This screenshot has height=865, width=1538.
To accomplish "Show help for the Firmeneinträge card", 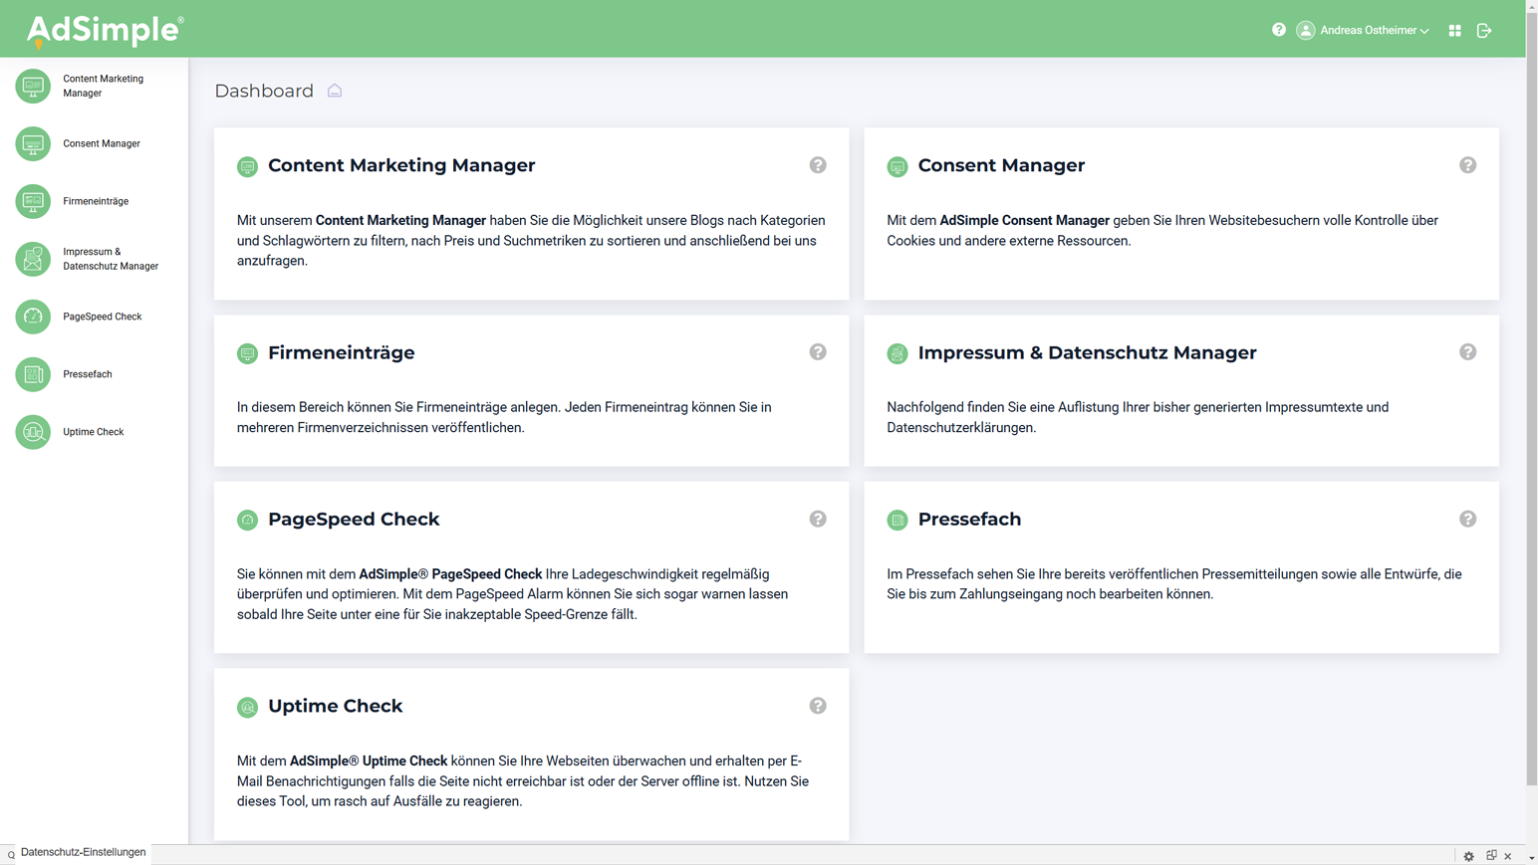I will [x=818, y=352].
